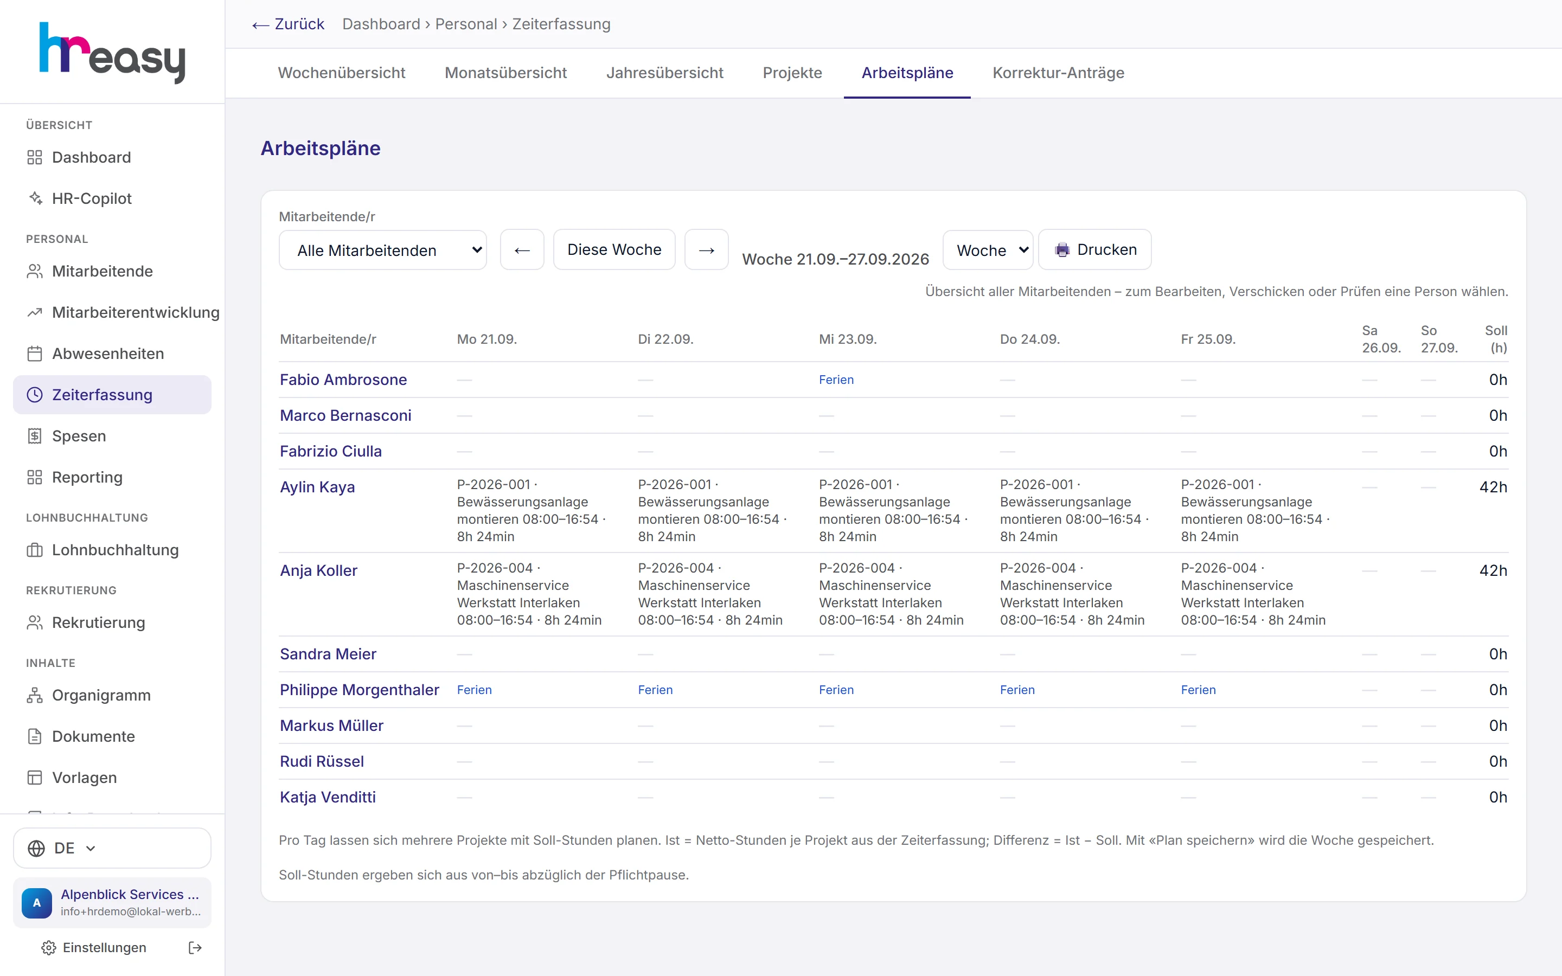Go to previous week arrow button
Screen dimensions: 1562x976
(522, 250)
